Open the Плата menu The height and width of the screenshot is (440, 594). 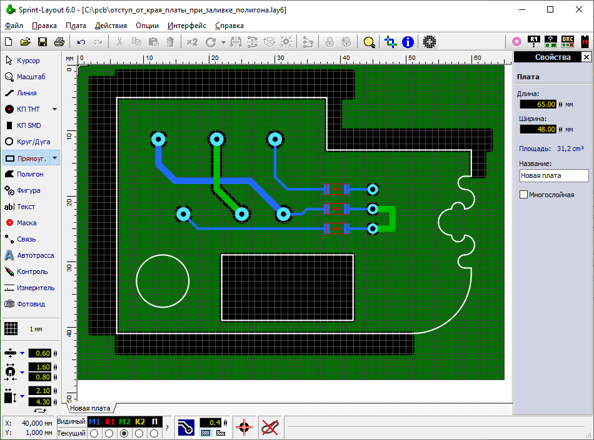76,26
